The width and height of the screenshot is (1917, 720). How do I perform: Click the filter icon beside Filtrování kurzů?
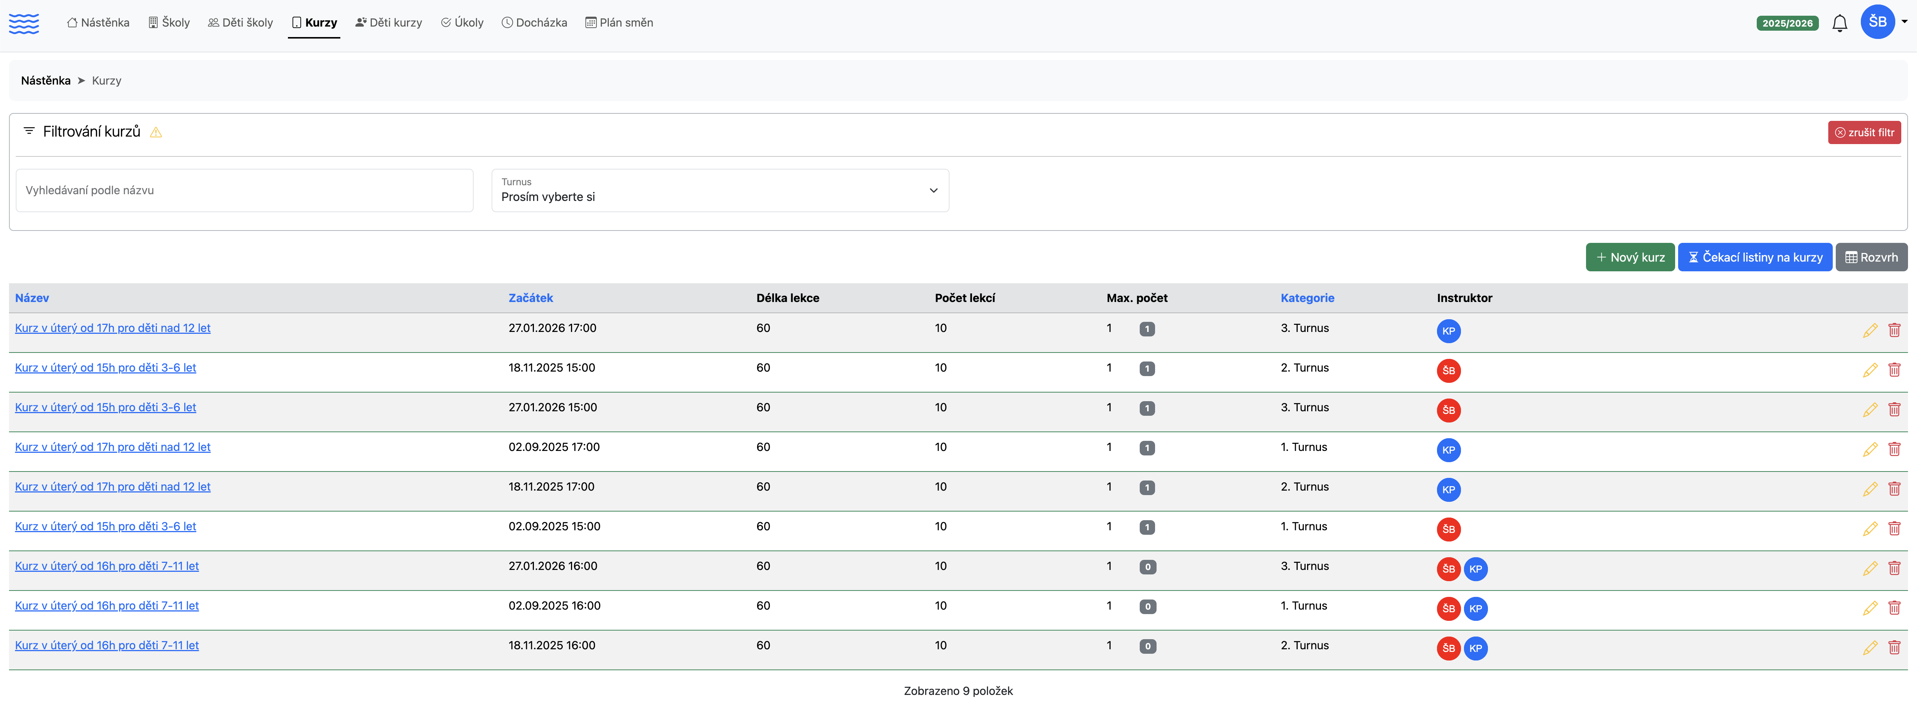click(x=29, y=131)
